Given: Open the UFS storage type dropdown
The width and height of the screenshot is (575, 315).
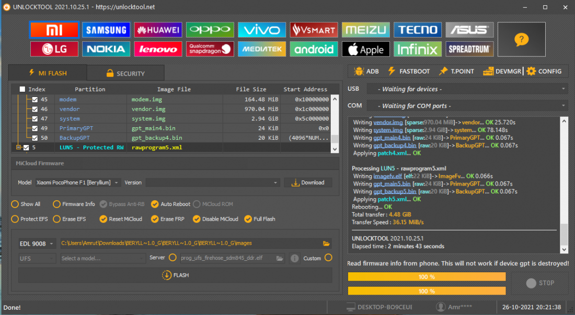Looking at the screenshot, I should (37, 258).
